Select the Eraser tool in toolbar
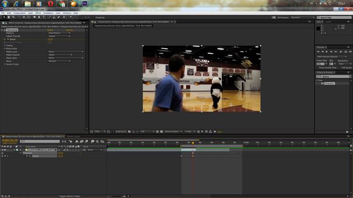Image resolution: width=353 pixels, height=198 pixels. [x=59, y=17]
